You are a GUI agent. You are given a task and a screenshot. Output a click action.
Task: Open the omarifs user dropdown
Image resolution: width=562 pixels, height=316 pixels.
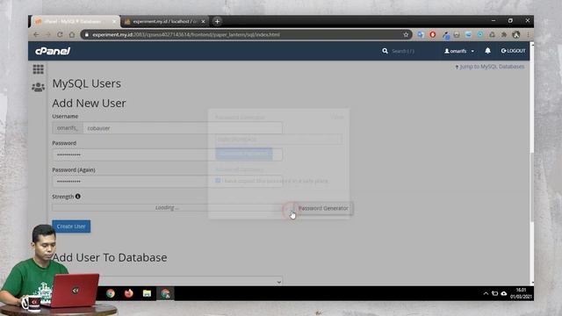(459, 51)
